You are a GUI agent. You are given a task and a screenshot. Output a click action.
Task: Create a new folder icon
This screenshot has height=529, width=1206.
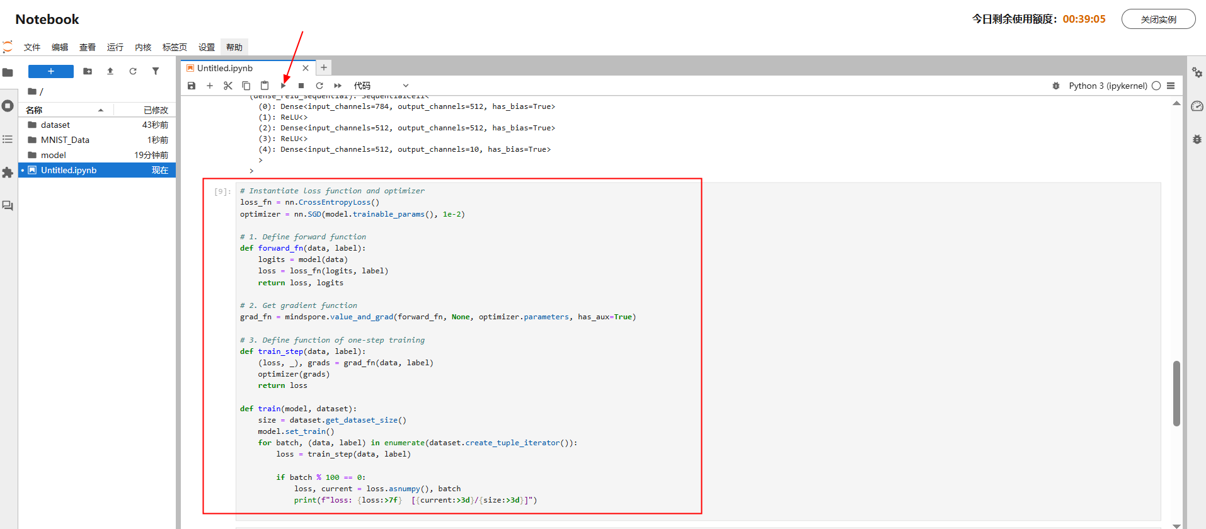(88, 71)
